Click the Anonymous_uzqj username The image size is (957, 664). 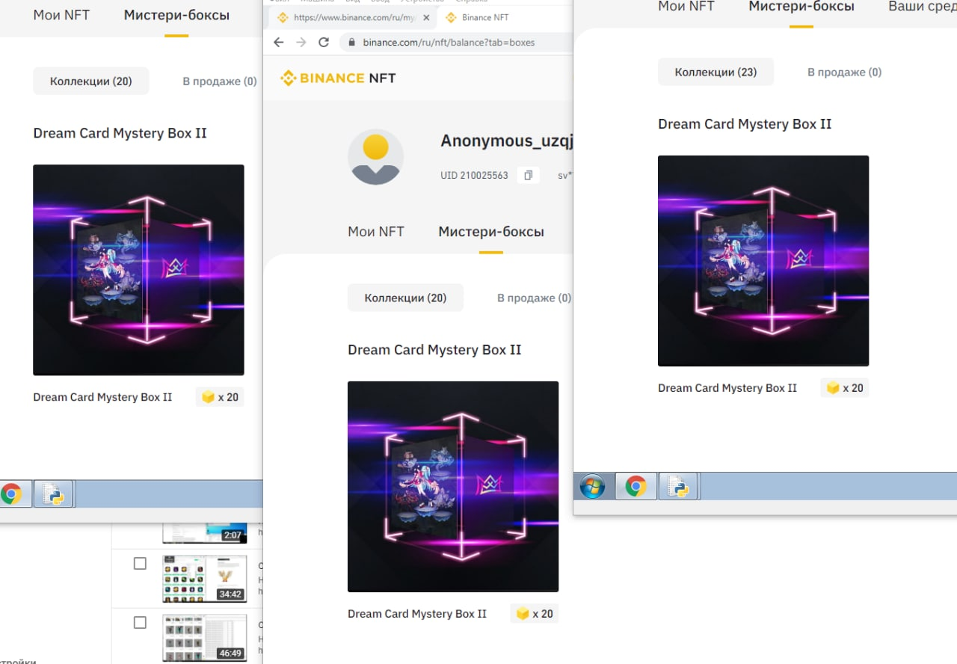click(506, 141)
